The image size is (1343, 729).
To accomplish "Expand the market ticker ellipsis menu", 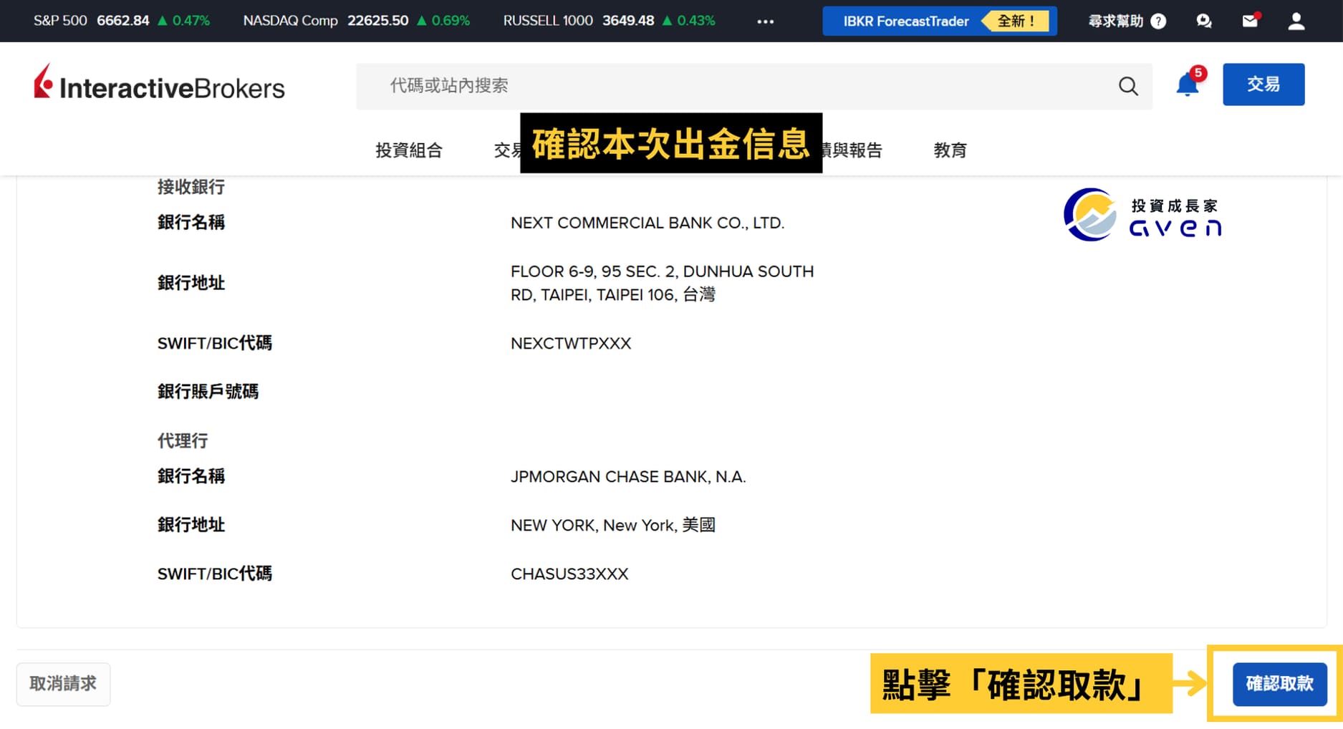I will point(765,21).
